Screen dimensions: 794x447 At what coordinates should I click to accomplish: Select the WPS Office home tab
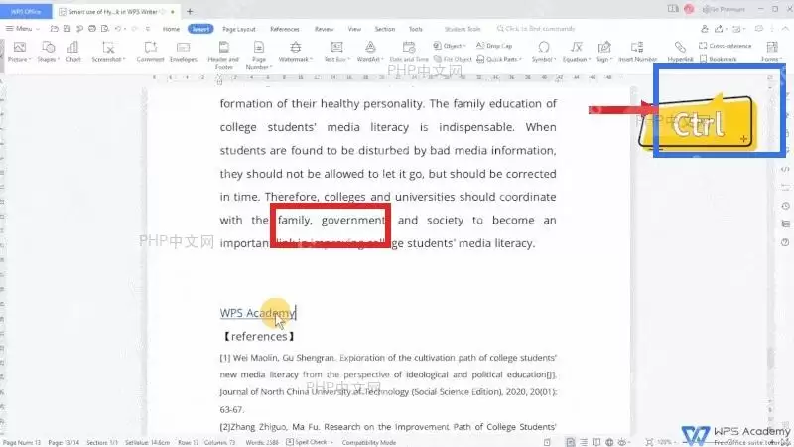[x=26, y=11]
